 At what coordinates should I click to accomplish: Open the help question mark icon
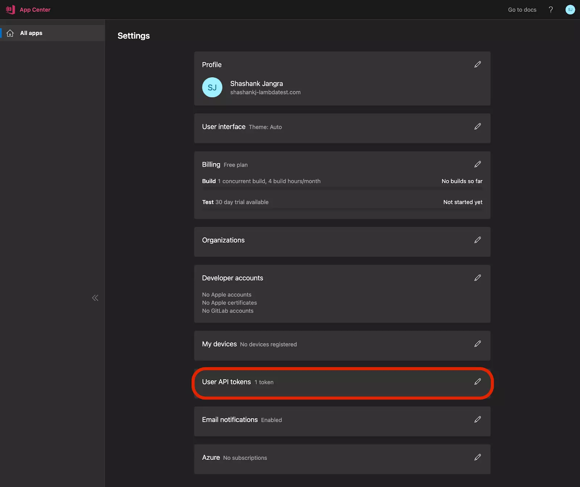click(x=551, y=10)
